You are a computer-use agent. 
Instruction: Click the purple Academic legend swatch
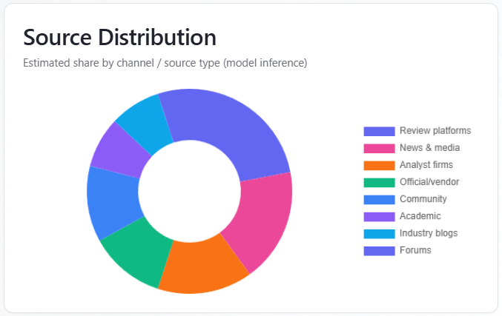point(378,216)
